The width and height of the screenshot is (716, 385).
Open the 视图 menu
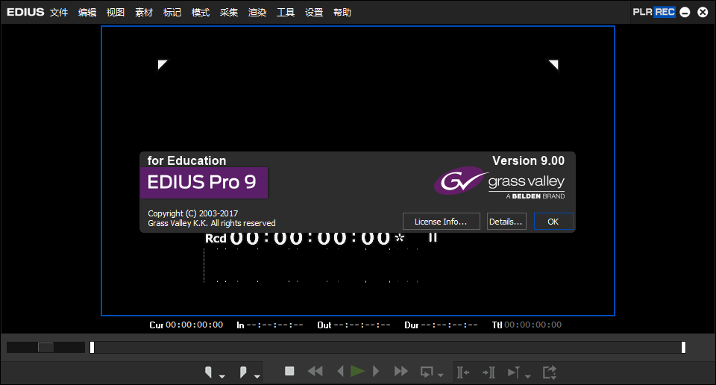pyautogui.click(x=116, y=13)
